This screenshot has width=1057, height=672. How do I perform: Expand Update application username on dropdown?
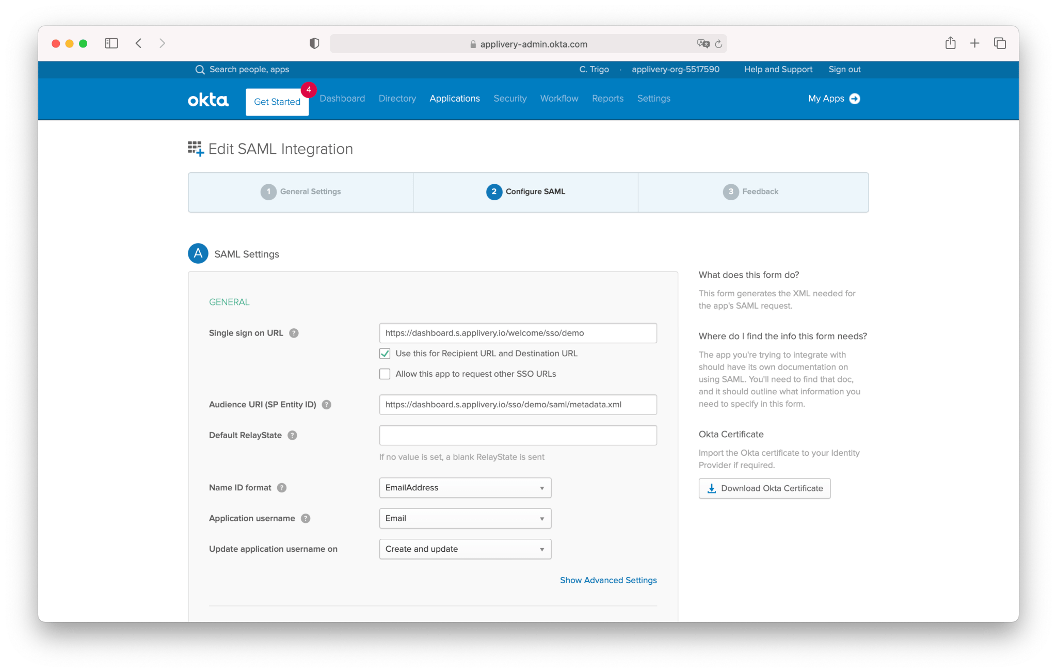coord(465,549)
